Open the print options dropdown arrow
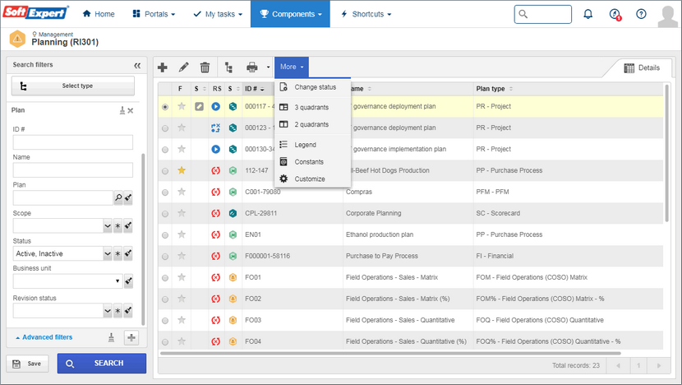Image resolution: width=682 pixels, height=385 pixels. pos(268,67)
